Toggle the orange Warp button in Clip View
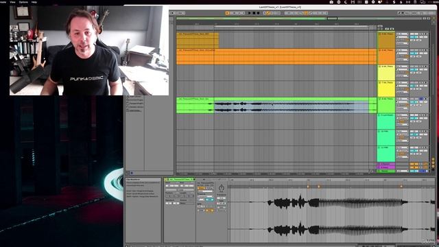Screen dimensions: 439x247 coord(201,189)
